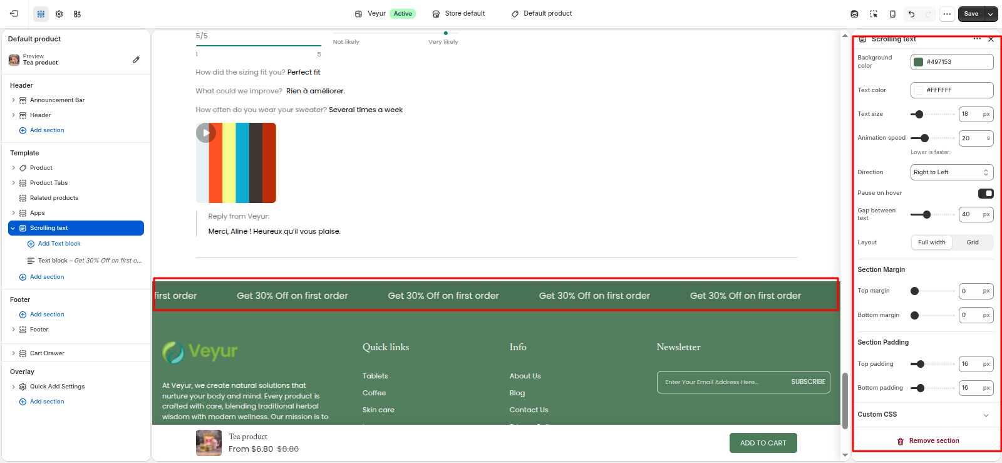Open the App embeds icon
This screenshot has height=463, width=1002.
[x=77, y=14]
